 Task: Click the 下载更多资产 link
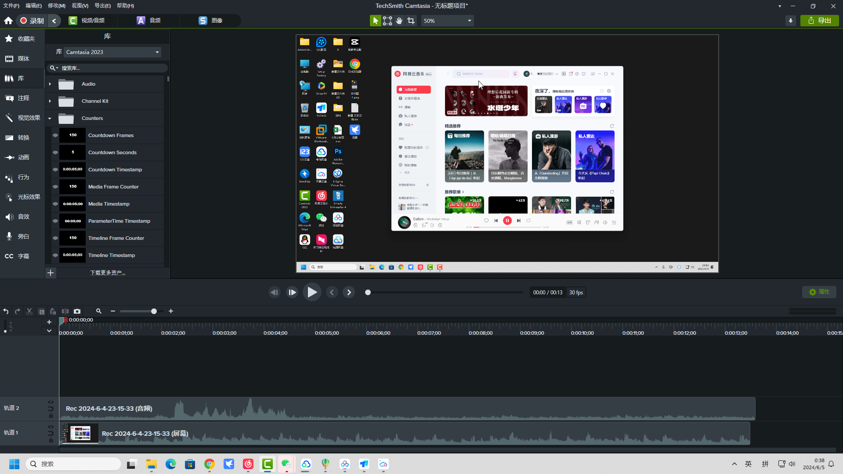pos(108,273)
